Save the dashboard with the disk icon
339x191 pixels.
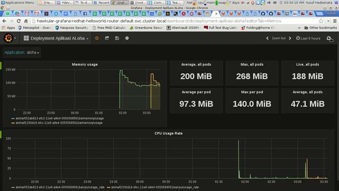click(117, 38)
